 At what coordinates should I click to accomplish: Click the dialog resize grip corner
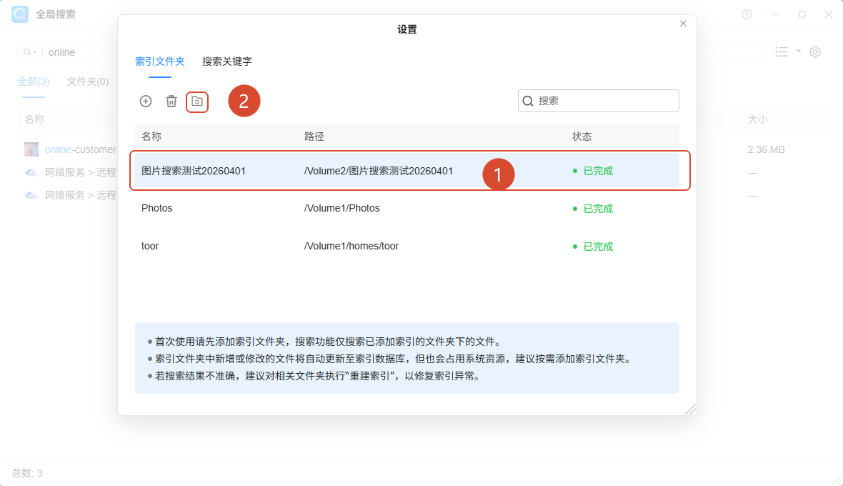click(x=690, y=409)
